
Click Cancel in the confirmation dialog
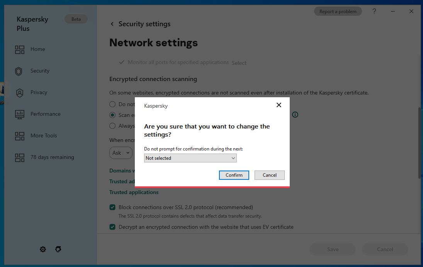coord(270,175)
